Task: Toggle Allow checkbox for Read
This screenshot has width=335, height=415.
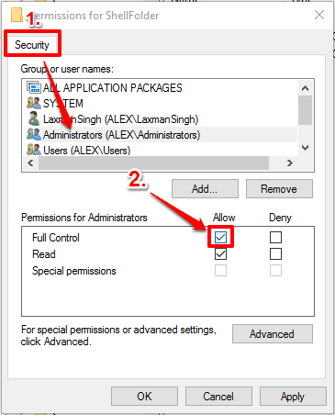Action: pos(220,254)
